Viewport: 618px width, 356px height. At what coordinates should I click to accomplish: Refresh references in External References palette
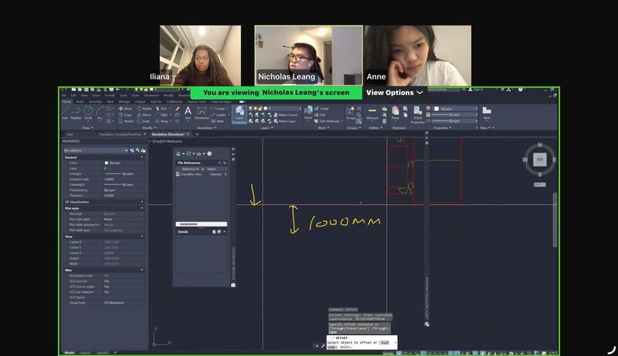pyautogui.click(x=188, y=153)
